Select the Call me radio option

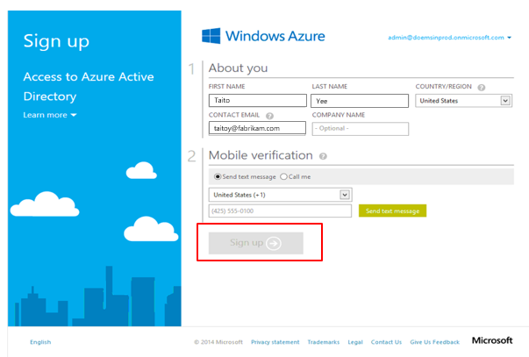pyautogui.click(x=283, y=176)
